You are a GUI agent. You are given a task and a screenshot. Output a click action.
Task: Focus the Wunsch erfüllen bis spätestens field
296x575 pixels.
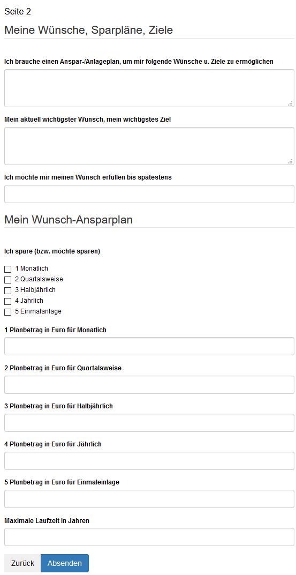click(149, 194)
